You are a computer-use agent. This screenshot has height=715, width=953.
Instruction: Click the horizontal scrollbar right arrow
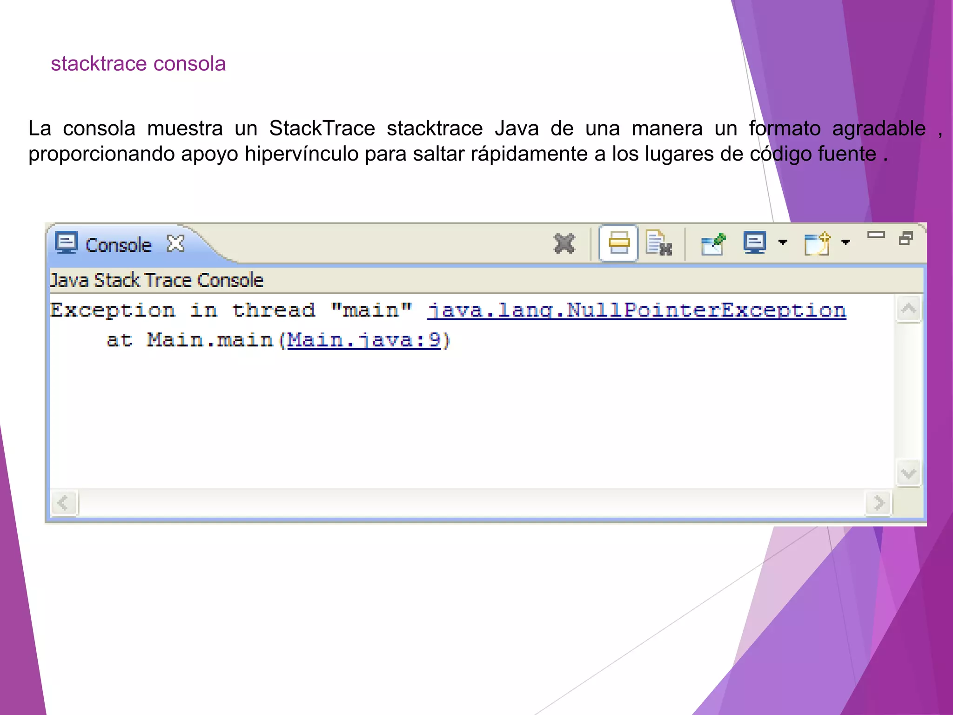click(879, 503)
